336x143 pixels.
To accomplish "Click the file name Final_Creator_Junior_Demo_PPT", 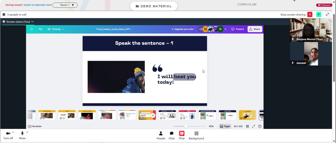I will [114, 29].
